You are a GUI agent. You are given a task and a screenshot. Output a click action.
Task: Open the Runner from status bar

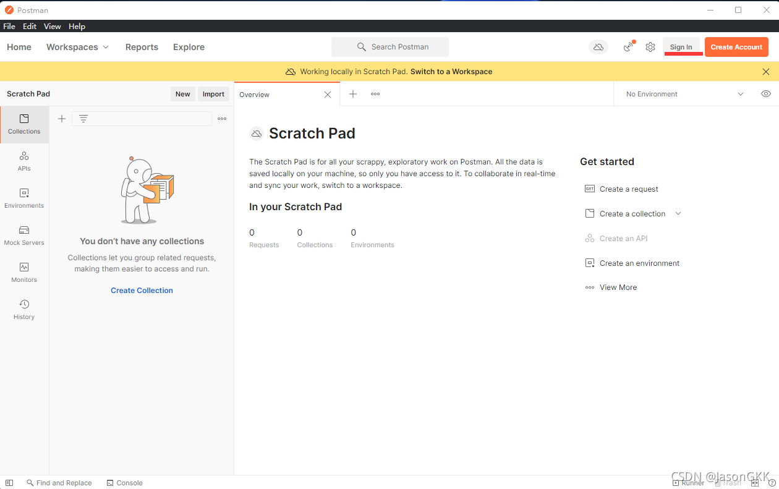pos(689,483)
